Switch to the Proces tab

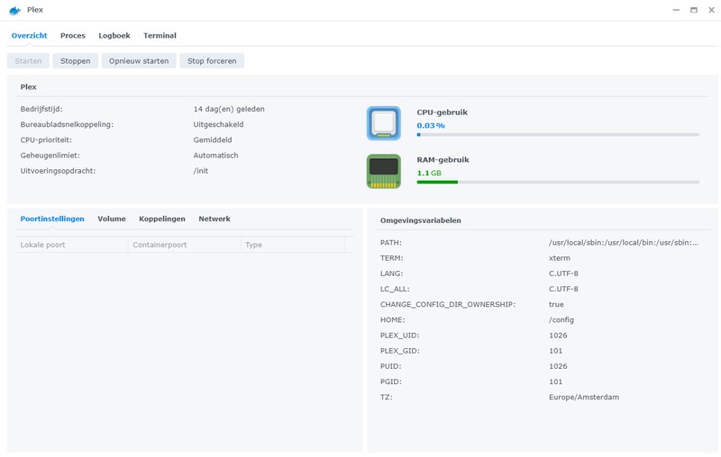(x=73, y=35)
